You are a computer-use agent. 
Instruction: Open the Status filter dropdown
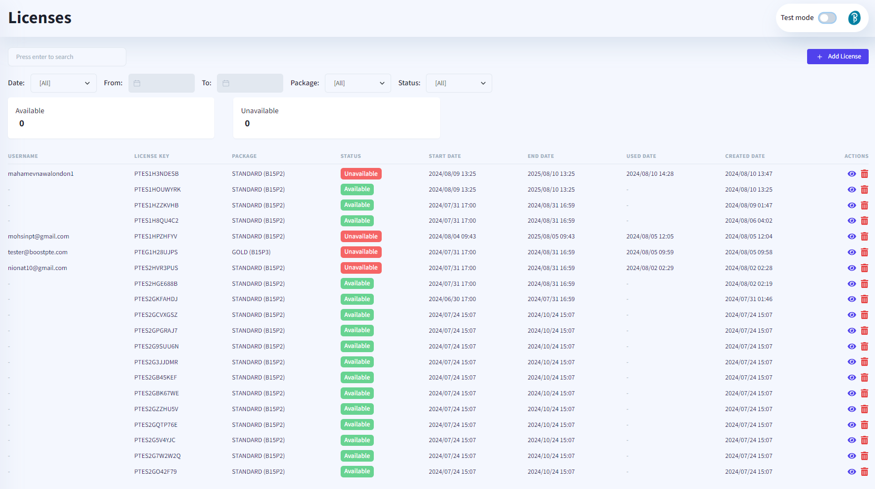(x=459, y=83)
